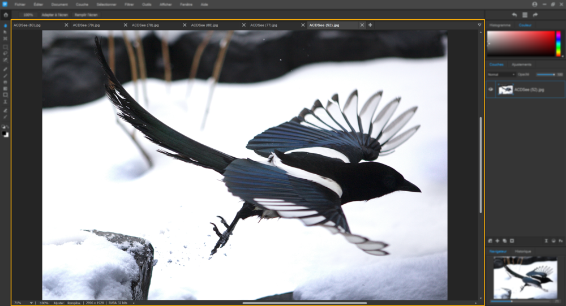The height and width of the screenshot is (306, 566).
Task: Click the Remplir l'écran button
Action: tap(86, 15)
